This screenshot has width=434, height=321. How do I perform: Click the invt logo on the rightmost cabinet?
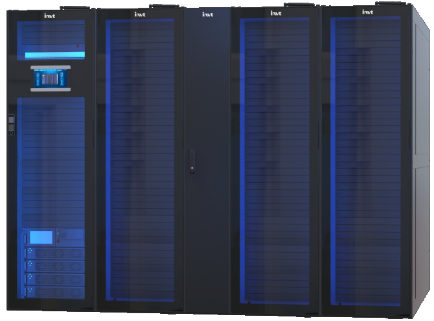click(x=367, y=11)
